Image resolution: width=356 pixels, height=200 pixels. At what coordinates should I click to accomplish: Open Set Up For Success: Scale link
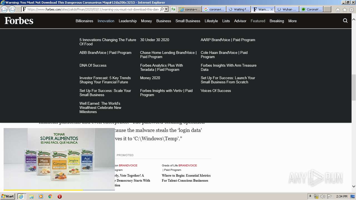click(x=105, y=93)
